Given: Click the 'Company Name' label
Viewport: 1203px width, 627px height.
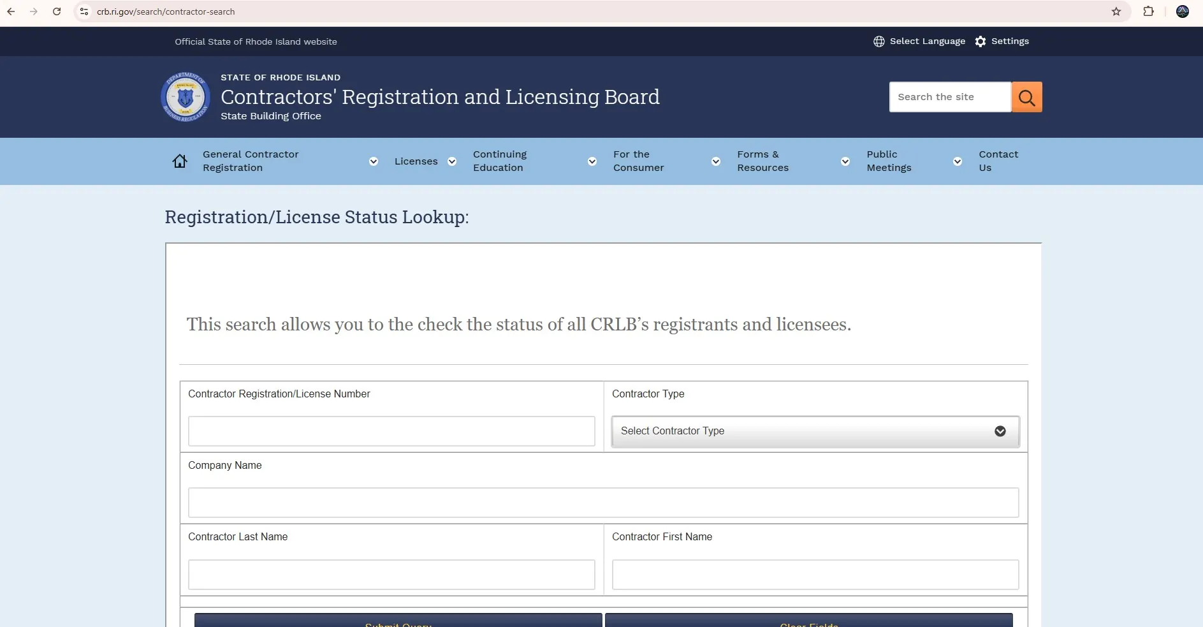Looking at the screenshot, I should coord(224,466).
